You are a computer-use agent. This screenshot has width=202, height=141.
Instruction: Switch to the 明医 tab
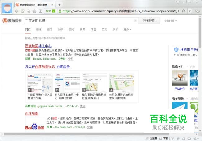[x=94, y=30]
